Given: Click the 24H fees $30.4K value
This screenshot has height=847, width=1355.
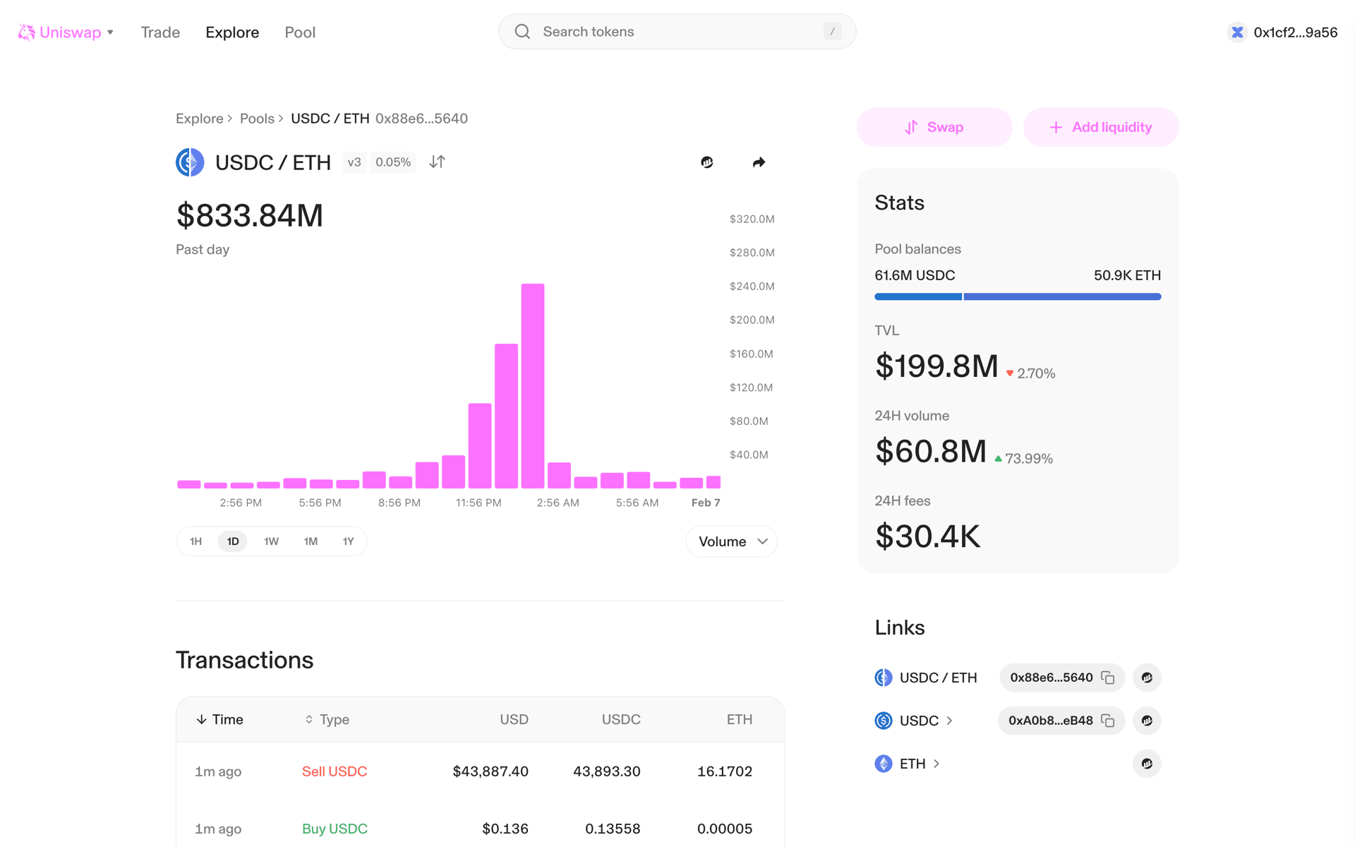Looking at the screenshot, I should (x=928, y=536).
